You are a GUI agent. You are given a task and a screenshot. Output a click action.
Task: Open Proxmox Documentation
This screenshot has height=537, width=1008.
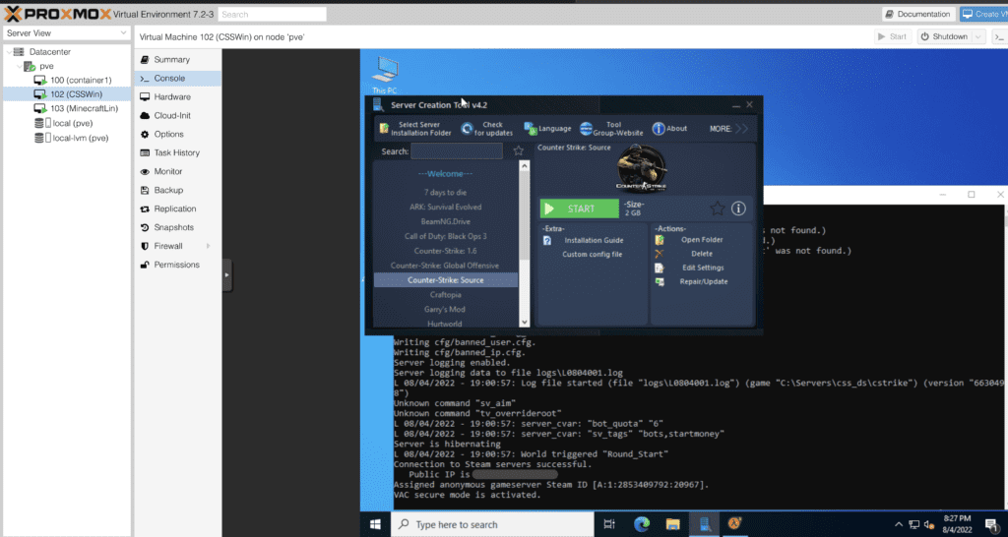pos(917,14)
